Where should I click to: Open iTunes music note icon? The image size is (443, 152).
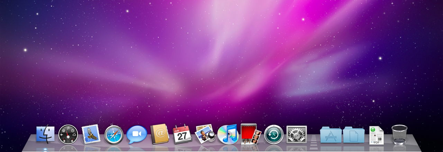(x=228, y=134)
